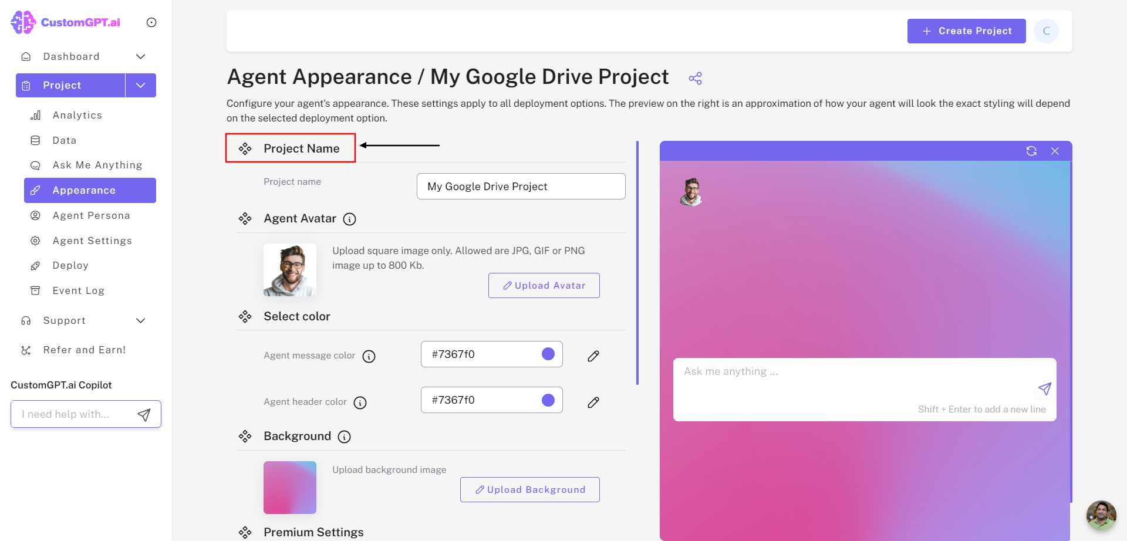
Task: Open the Support menu item
Action: 65,320
